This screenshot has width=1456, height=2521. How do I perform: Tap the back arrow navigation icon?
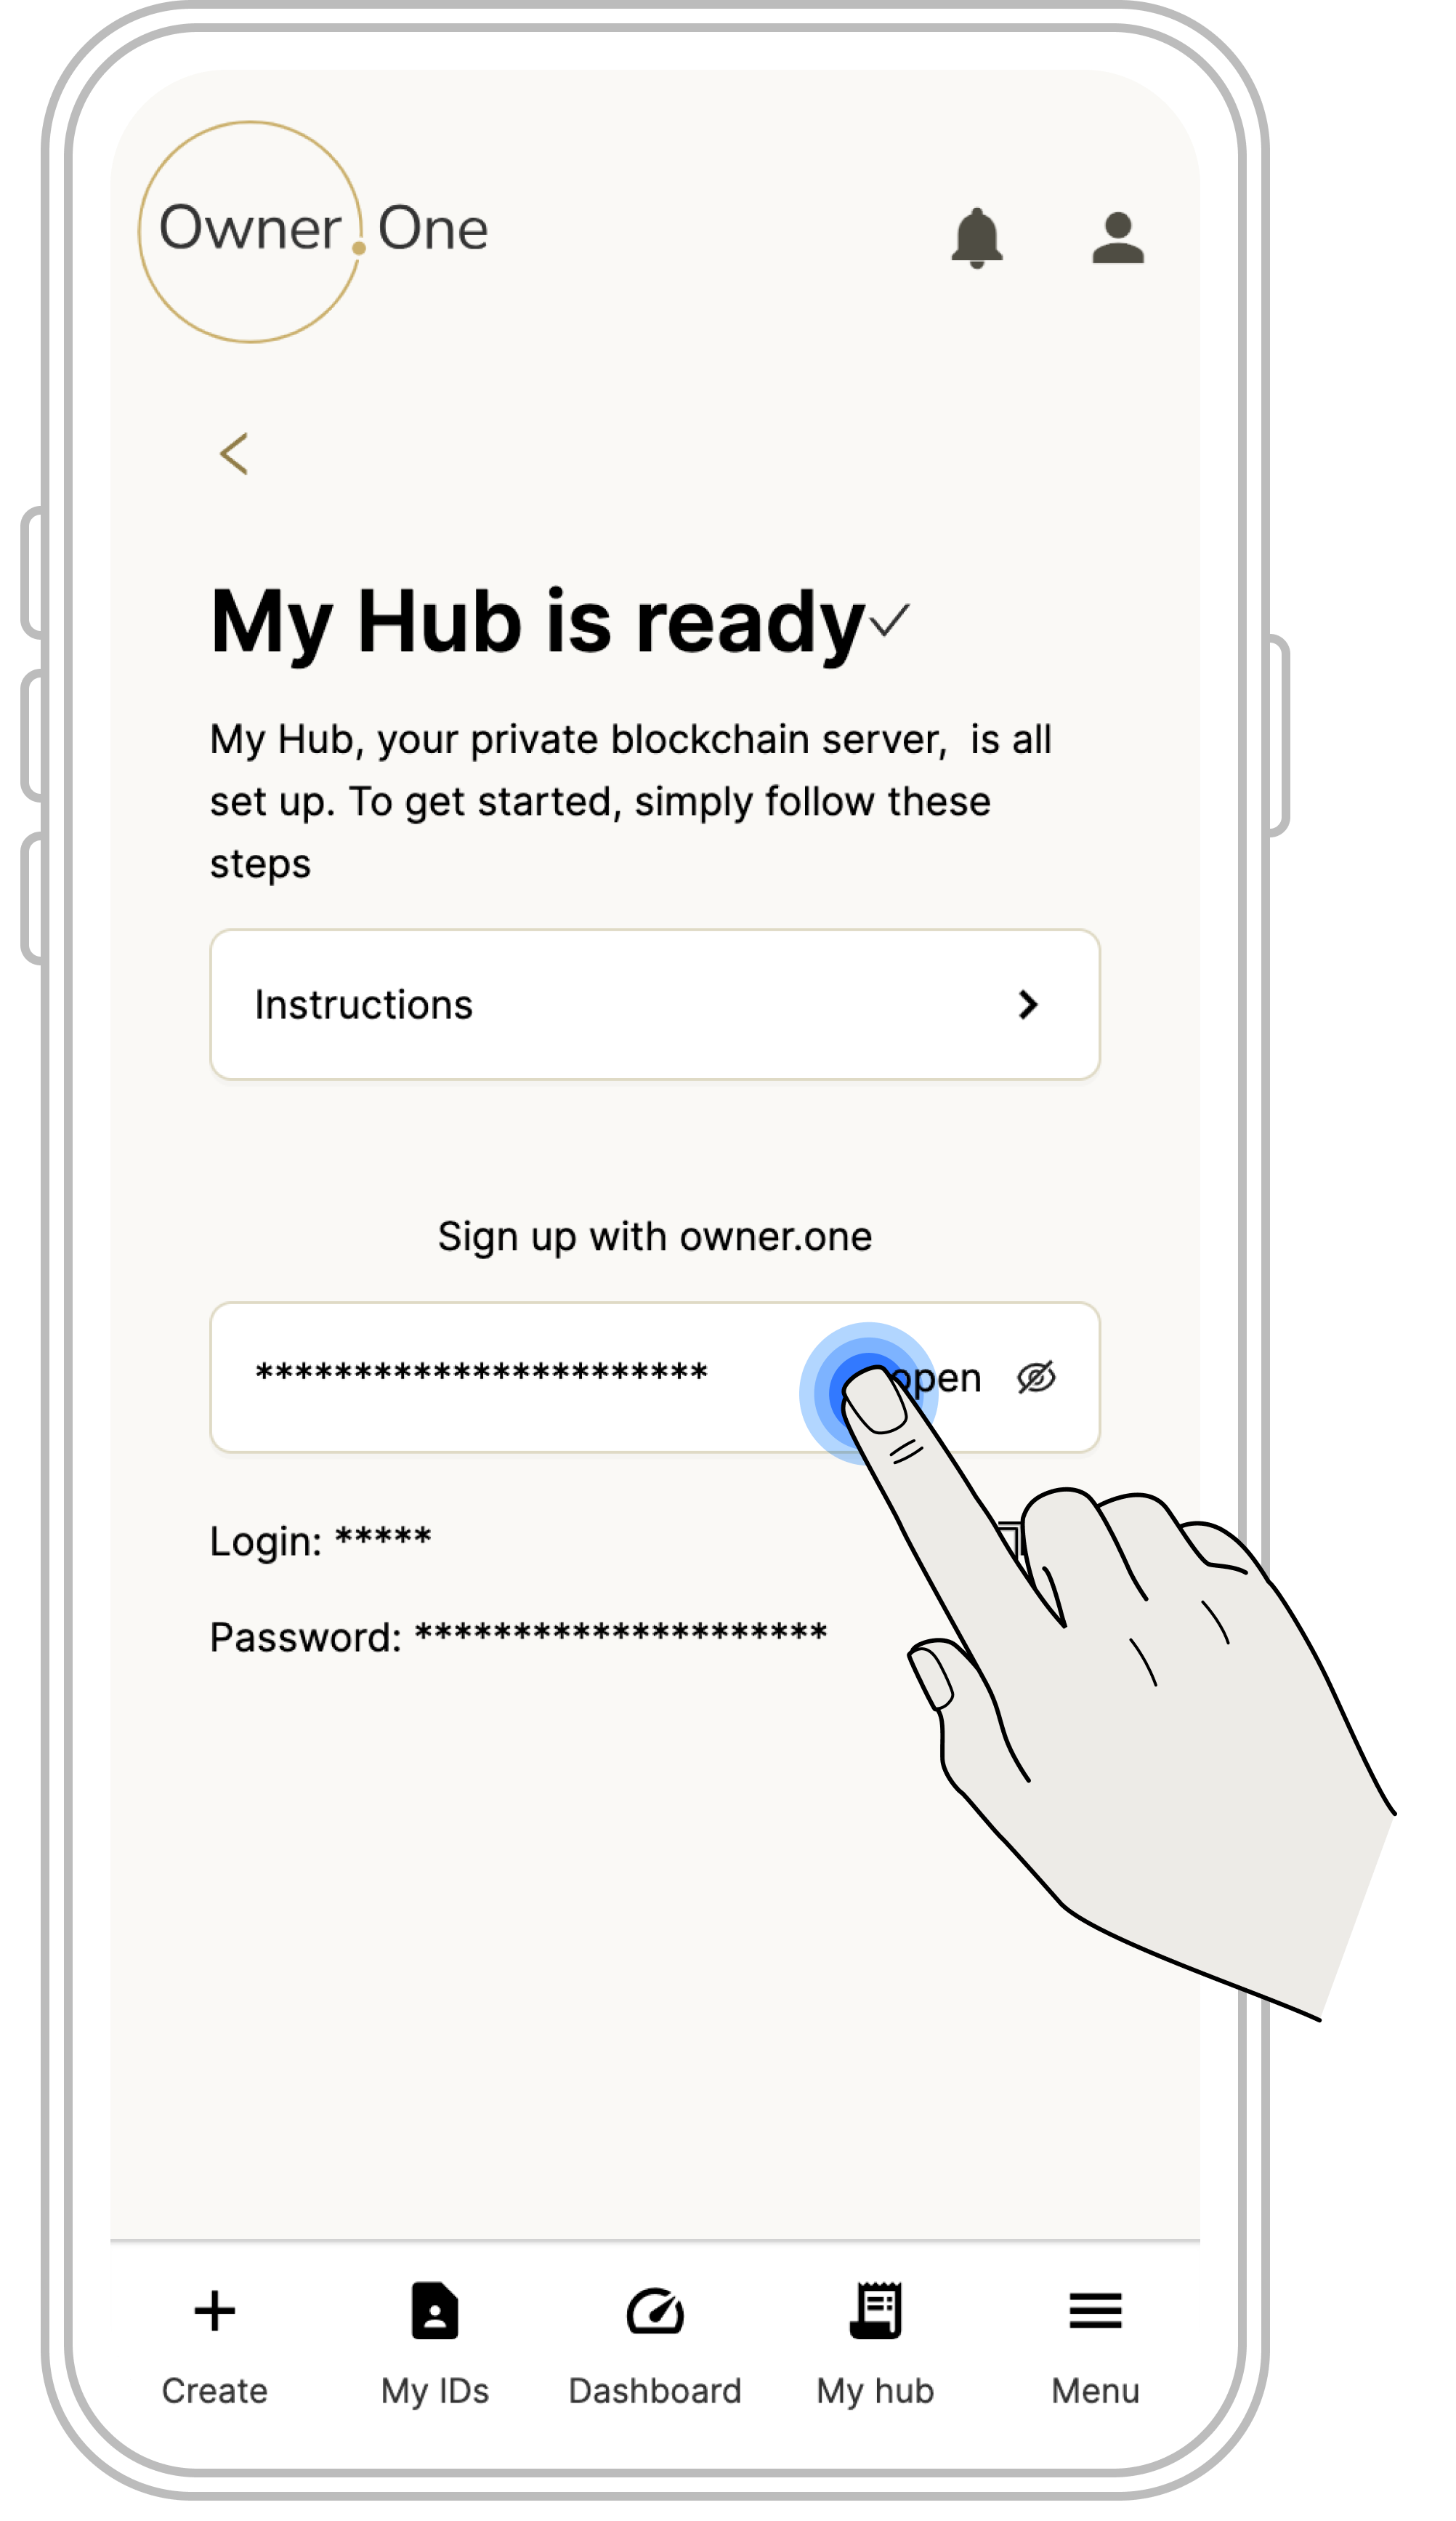(235, 453)
